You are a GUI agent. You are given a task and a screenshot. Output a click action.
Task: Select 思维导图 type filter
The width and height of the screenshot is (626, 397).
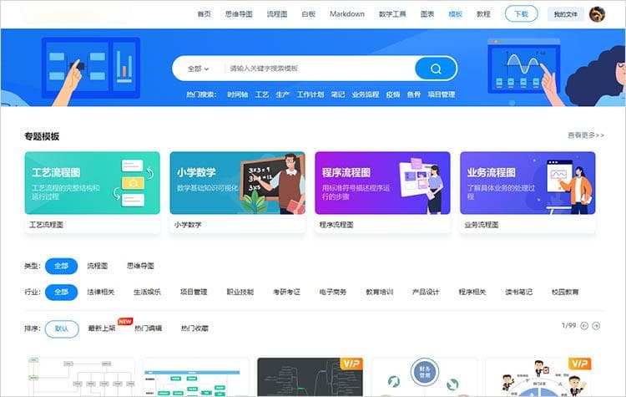point(140,266)
